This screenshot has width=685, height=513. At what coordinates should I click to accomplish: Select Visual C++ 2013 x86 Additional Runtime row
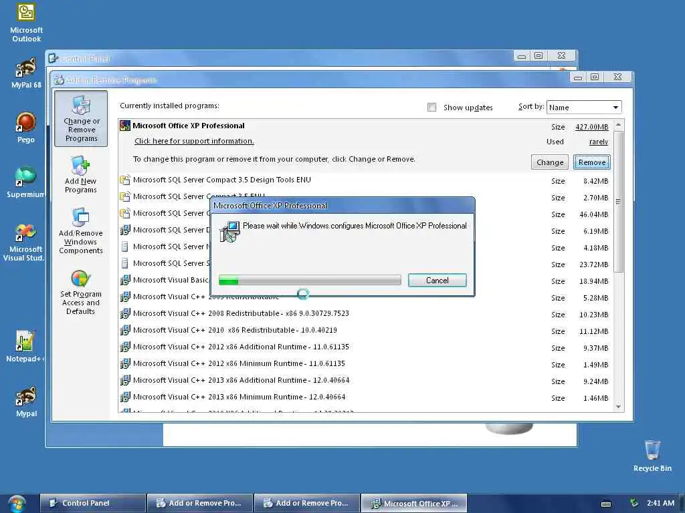click(x=365, y=380)
